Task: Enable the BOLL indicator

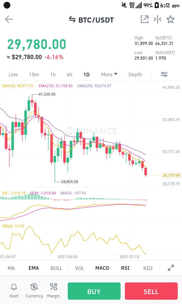Action: (56, 268)
